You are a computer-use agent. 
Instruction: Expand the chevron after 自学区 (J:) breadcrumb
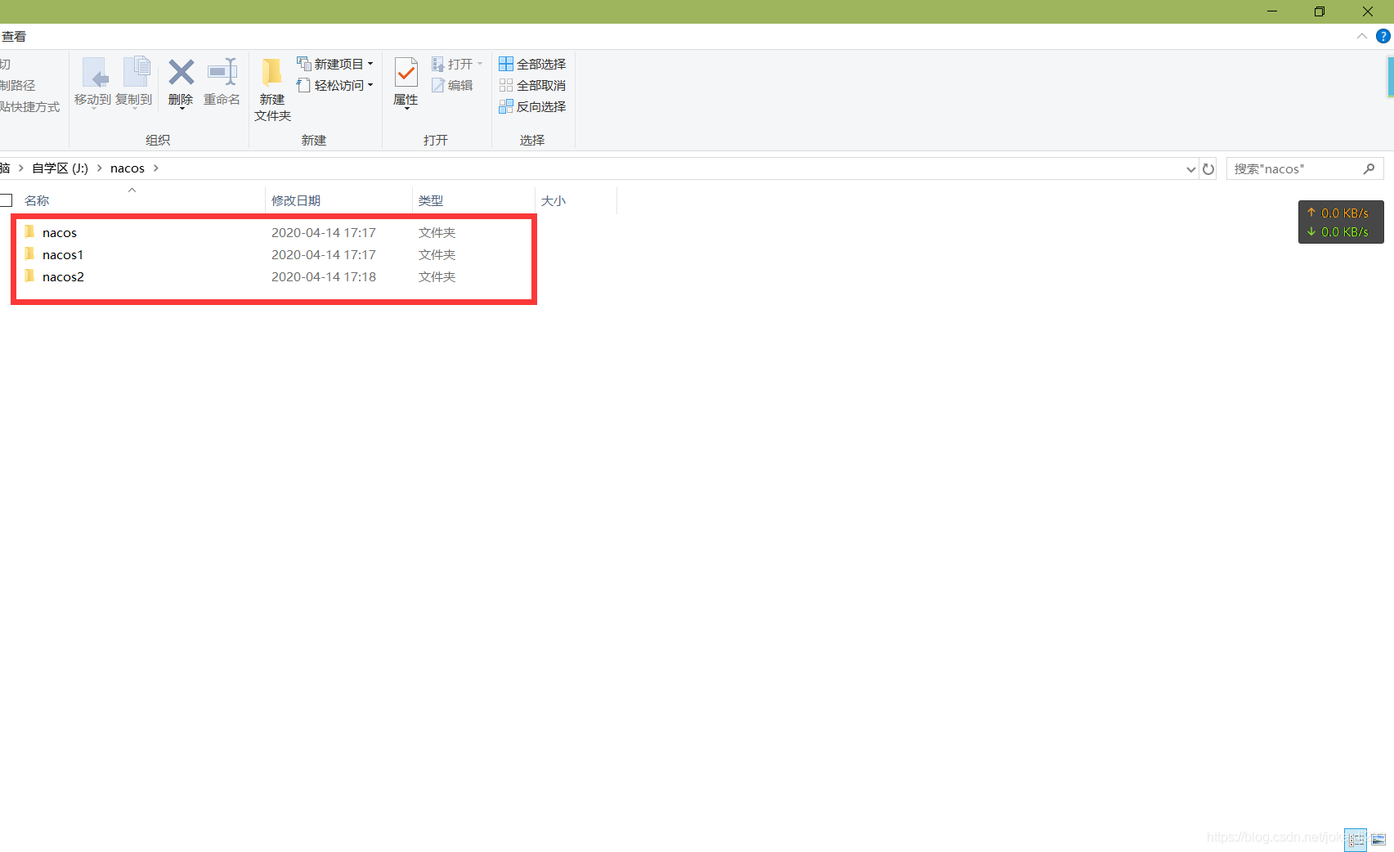99,168
